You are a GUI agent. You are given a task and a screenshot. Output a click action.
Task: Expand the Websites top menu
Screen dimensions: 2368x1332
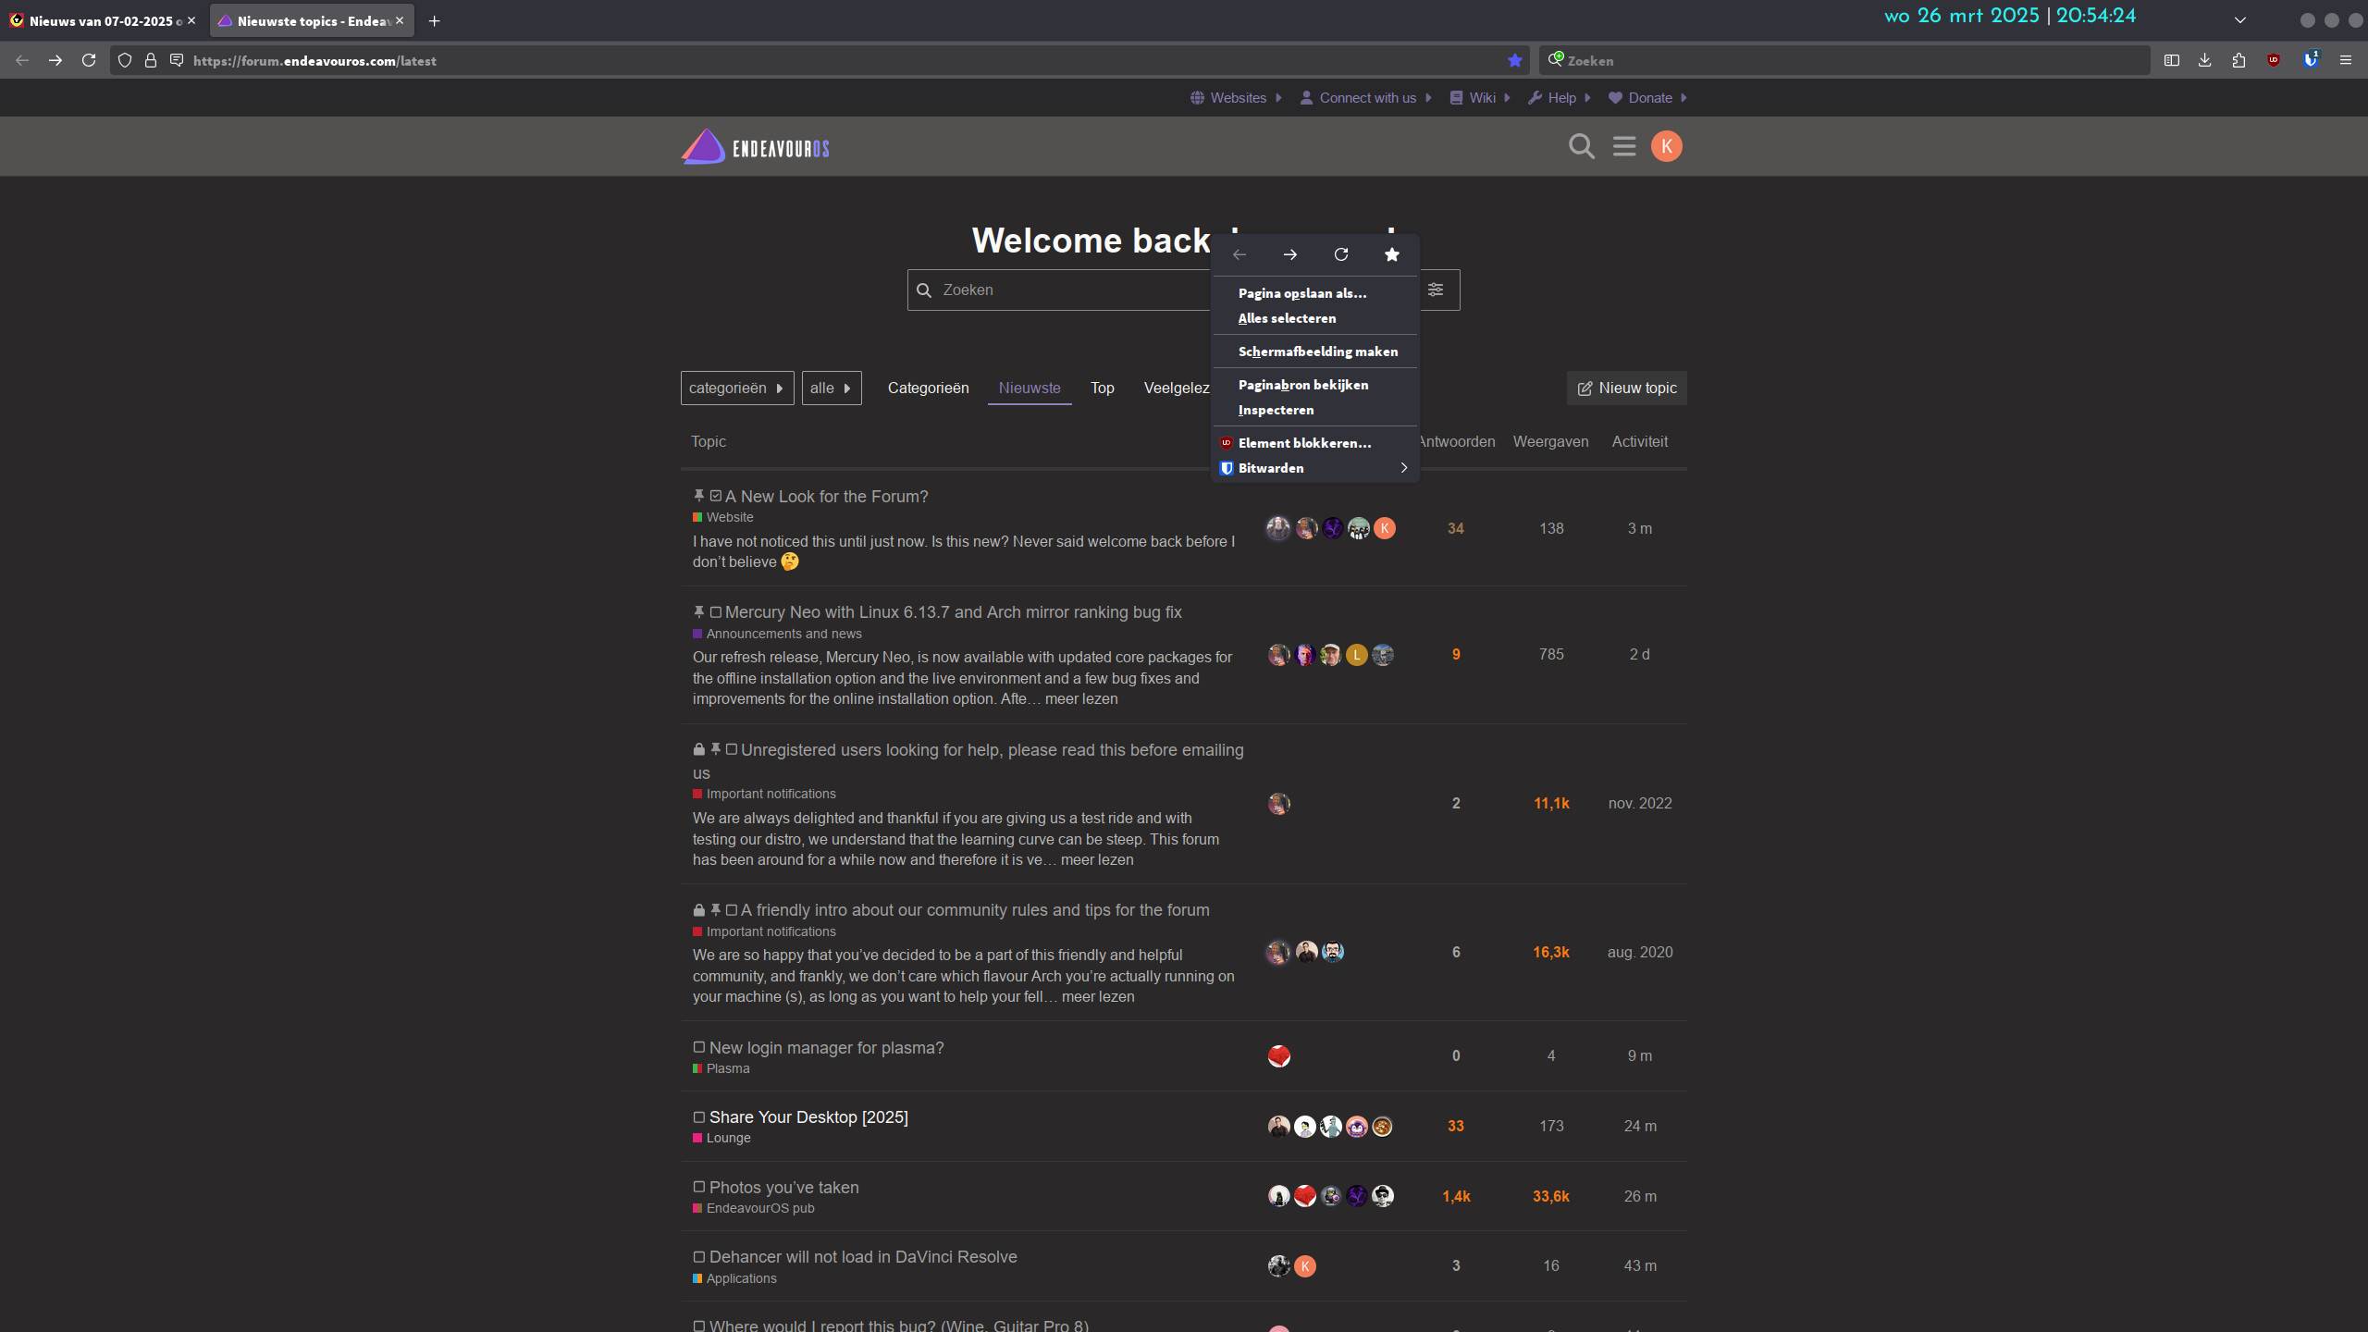click(1237, 98)
